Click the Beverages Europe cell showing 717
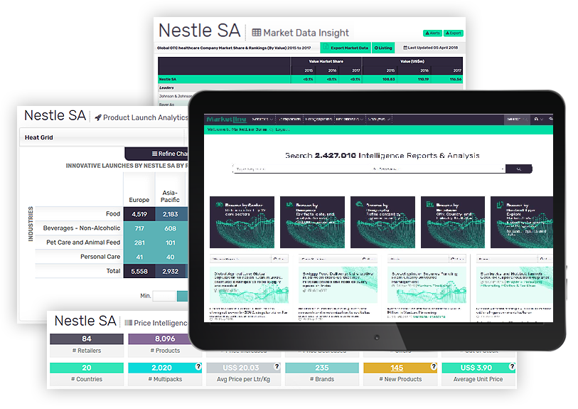The width and height of the screenshot is (578, 409). point(139,228)
